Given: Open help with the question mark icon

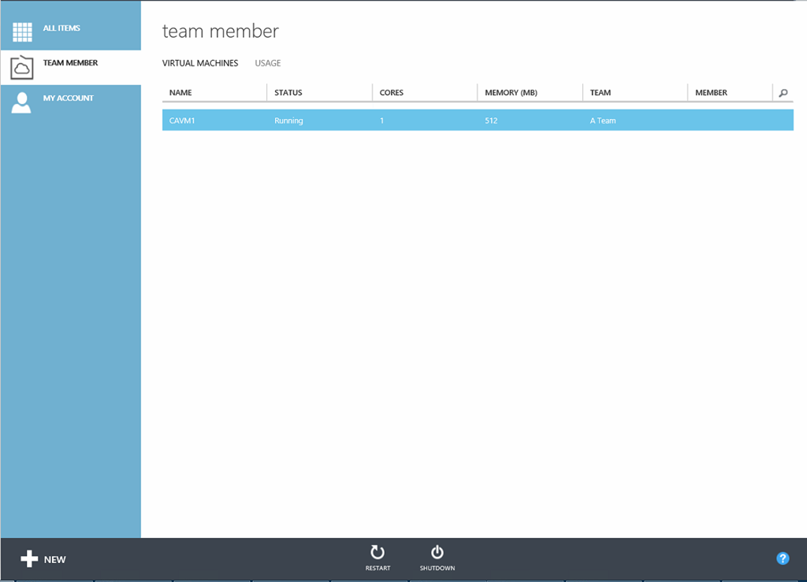Looking at the screenshot, I should pyautogui.click(x=783, y=558).
